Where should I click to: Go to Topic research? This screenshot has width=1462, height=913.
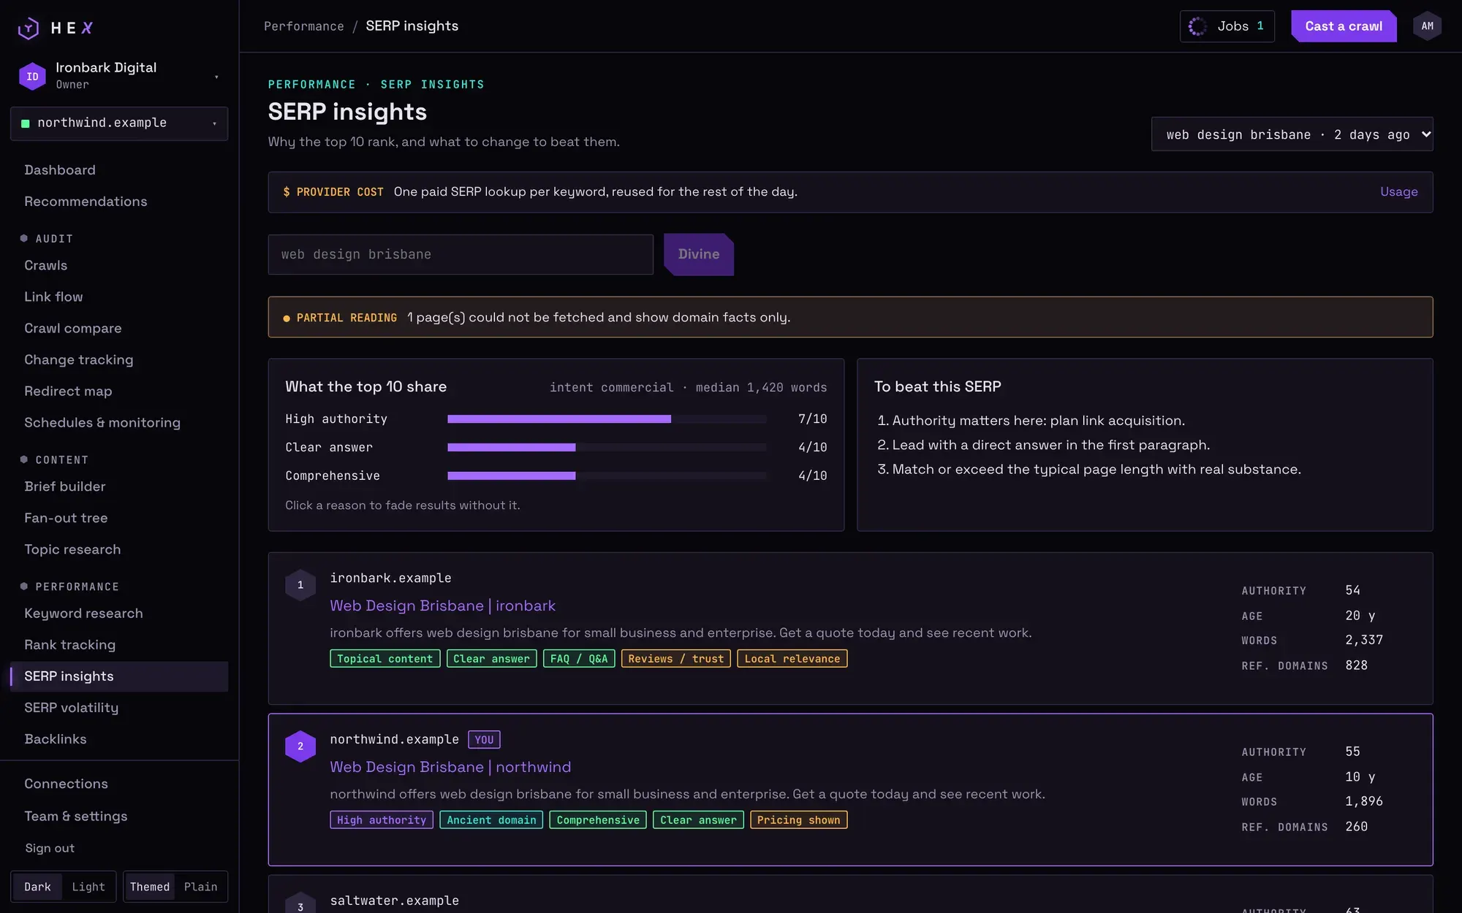click(x=119, y=549)
